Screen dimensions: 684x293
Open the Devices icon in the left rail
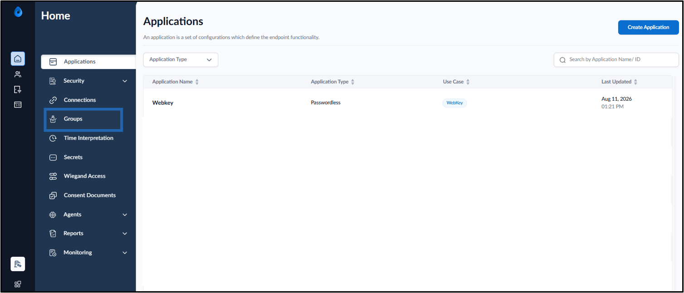click(x=18, y=89)
